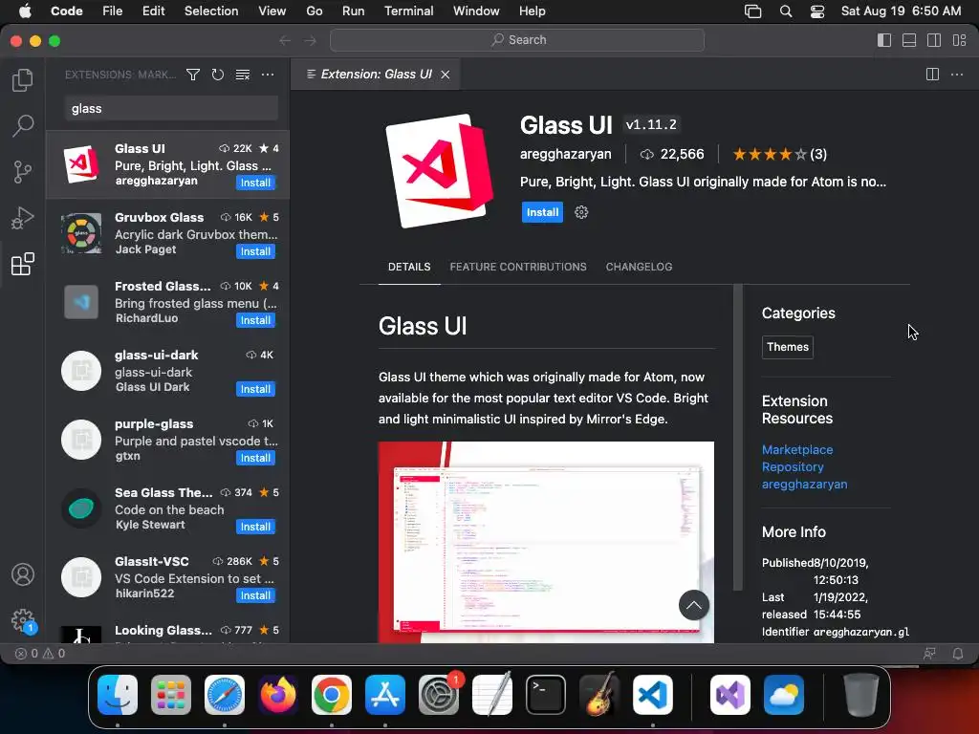979x734 pixels.
Task: Select the Details tab
Action: [x=409, y=267]
